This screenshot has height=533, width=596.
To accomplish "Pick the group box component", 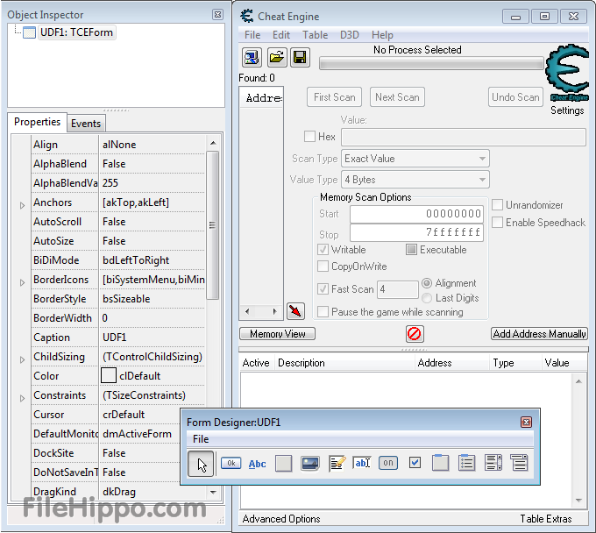I will click(441, 463).
